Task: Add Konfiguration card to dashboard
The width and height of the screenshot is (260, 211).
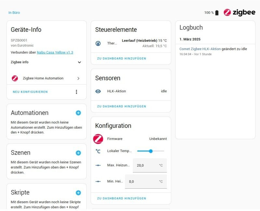Action: pos(122,198)
